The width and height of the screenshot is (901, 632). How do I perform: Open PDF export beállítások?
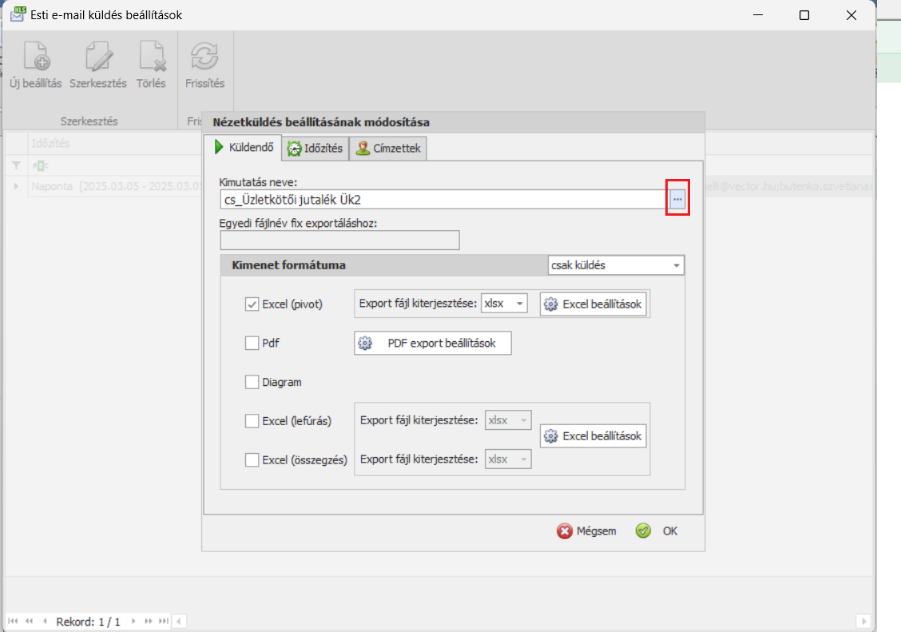click(432, 343)
